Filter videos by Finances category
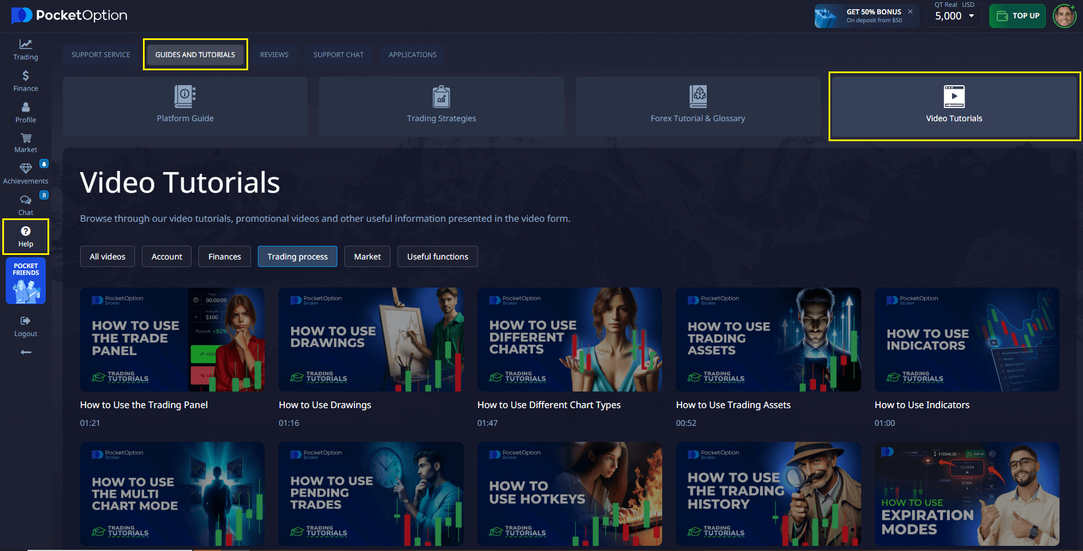The width and height of the screenshot is (1083, 551). pyautogui.click(x=224, y=257)
